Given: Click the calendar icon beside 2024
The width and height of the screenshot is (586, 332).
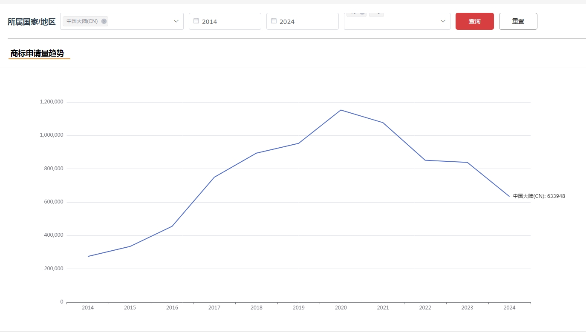Looking at the screenshot, I should [x=274, y=21].
